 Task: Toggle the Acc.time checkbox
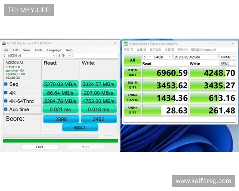6,109
